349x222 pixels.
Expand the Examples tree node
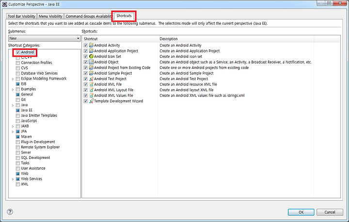(13, 89)
